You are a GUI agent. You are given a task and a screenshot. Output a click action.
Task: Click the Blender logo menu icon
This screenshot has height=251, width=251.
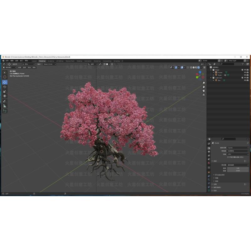(x=3, y=61)
